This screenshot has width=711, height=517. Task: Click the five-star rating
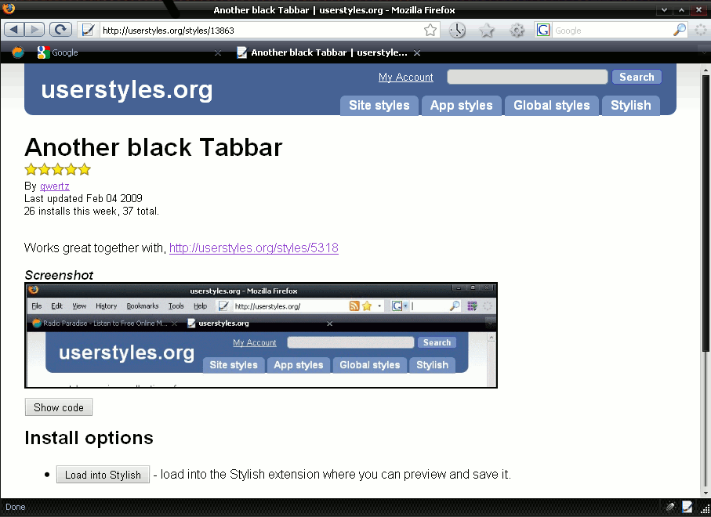(x=57, y=169)
